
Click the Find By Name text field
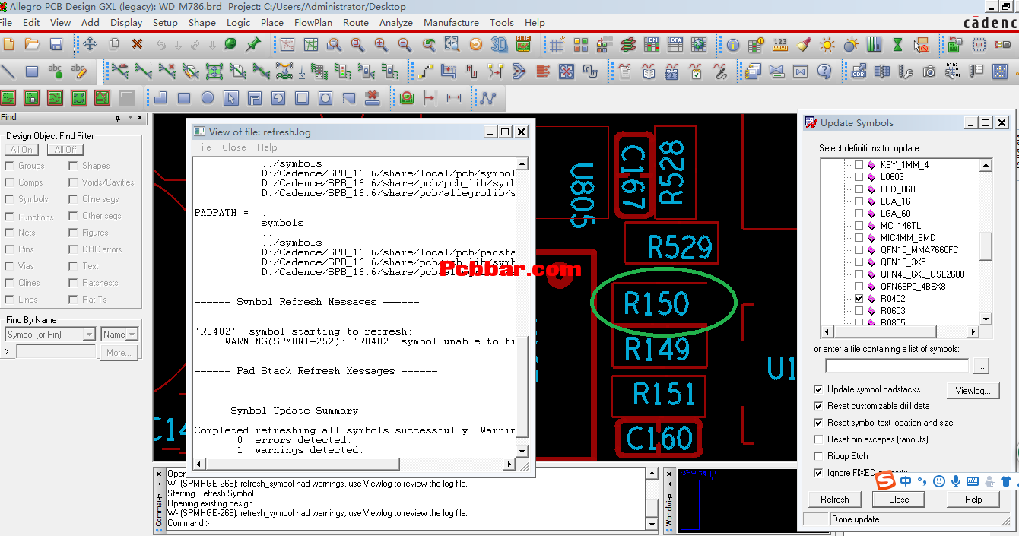click(56, 353)
